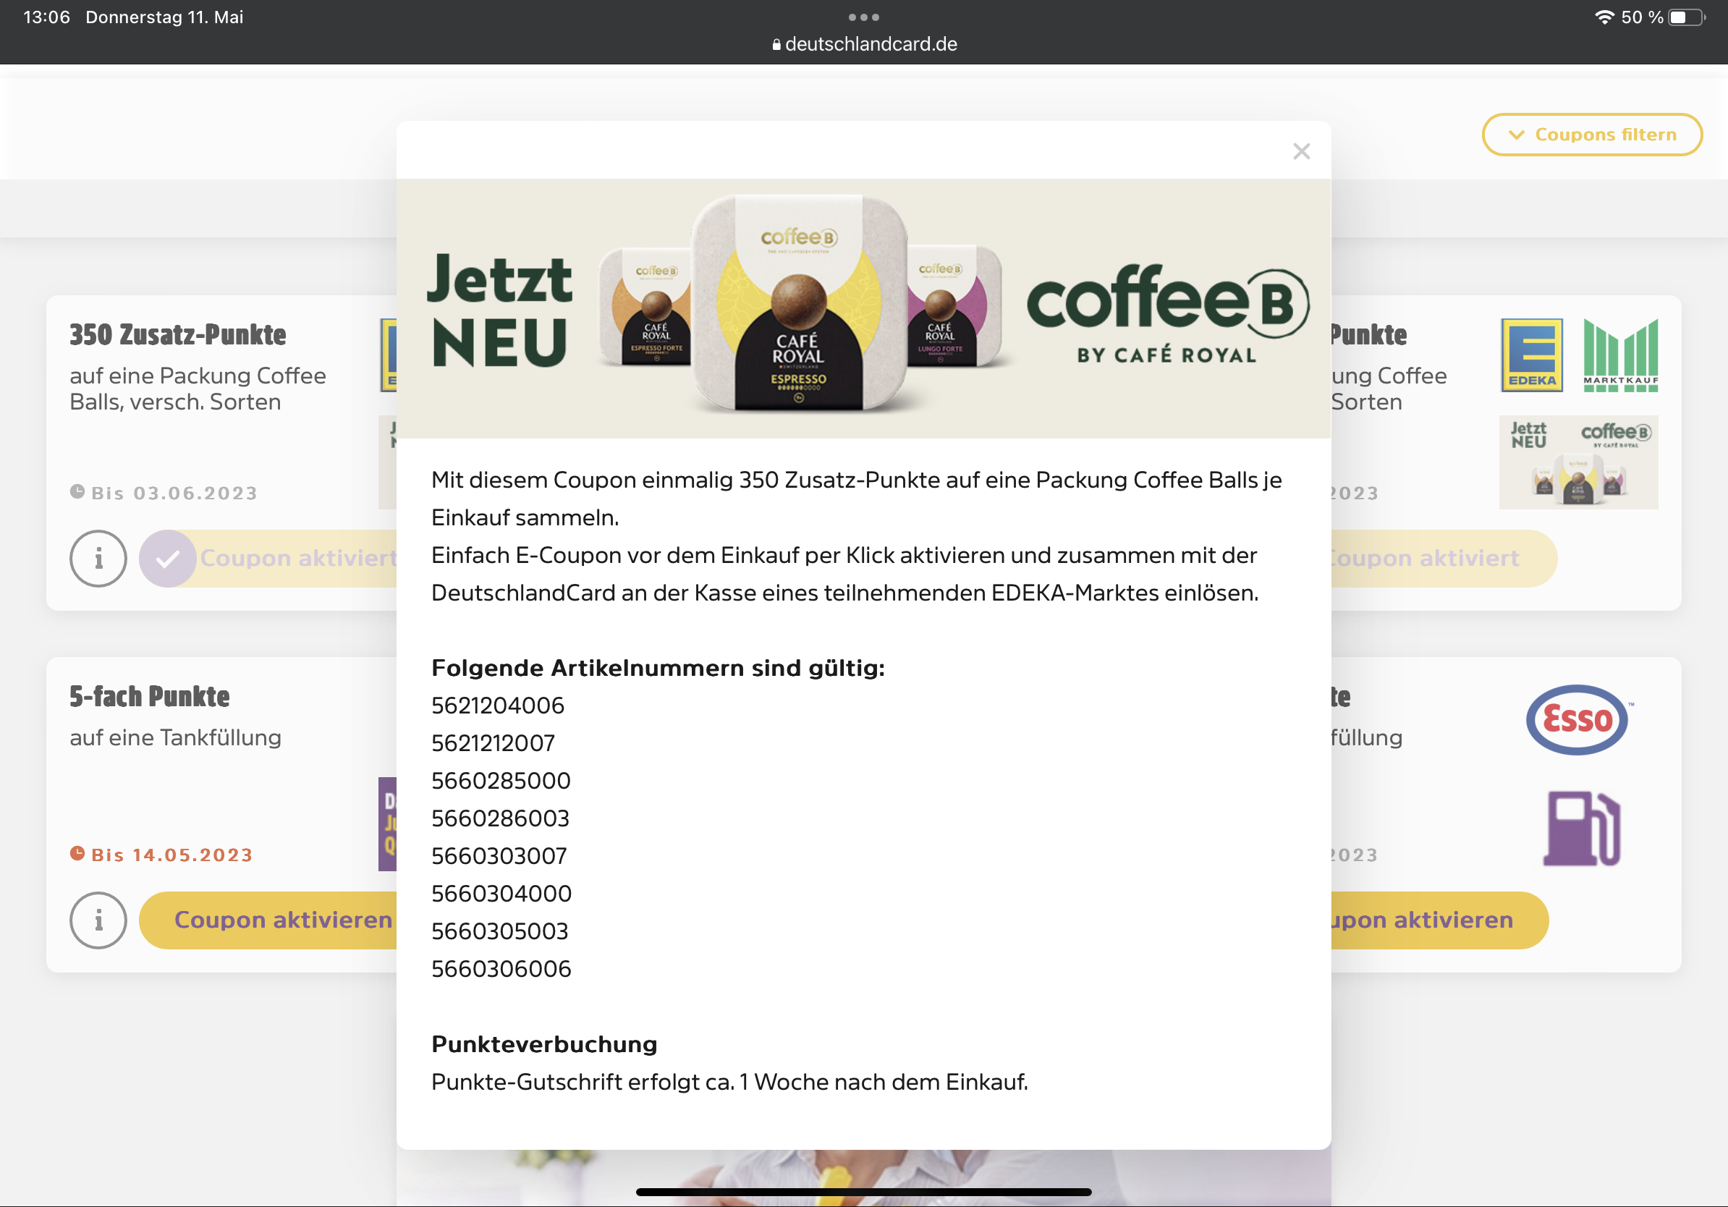This screenshot has width=1728, height=1207.
Task: Click the 'auf eine Tankfüllung' description
Action: click(175, 737)
